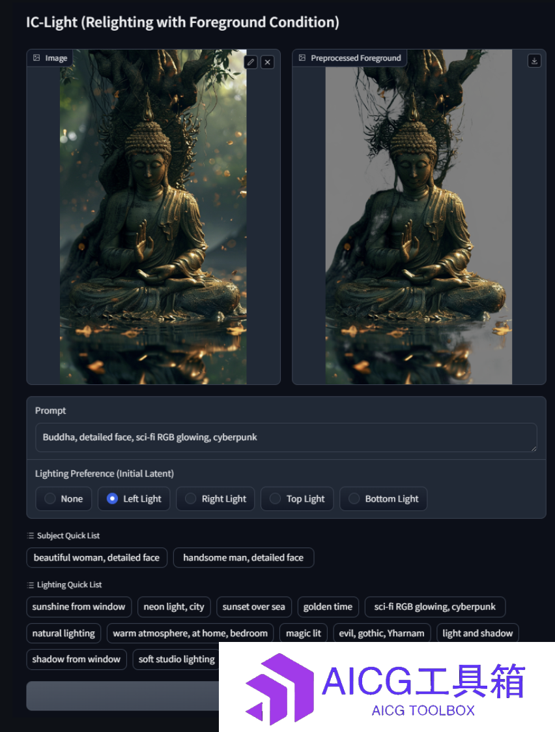Download the preprocessed foreground image
The height and width of the screenshot is (732, 555).
[534, 61]
